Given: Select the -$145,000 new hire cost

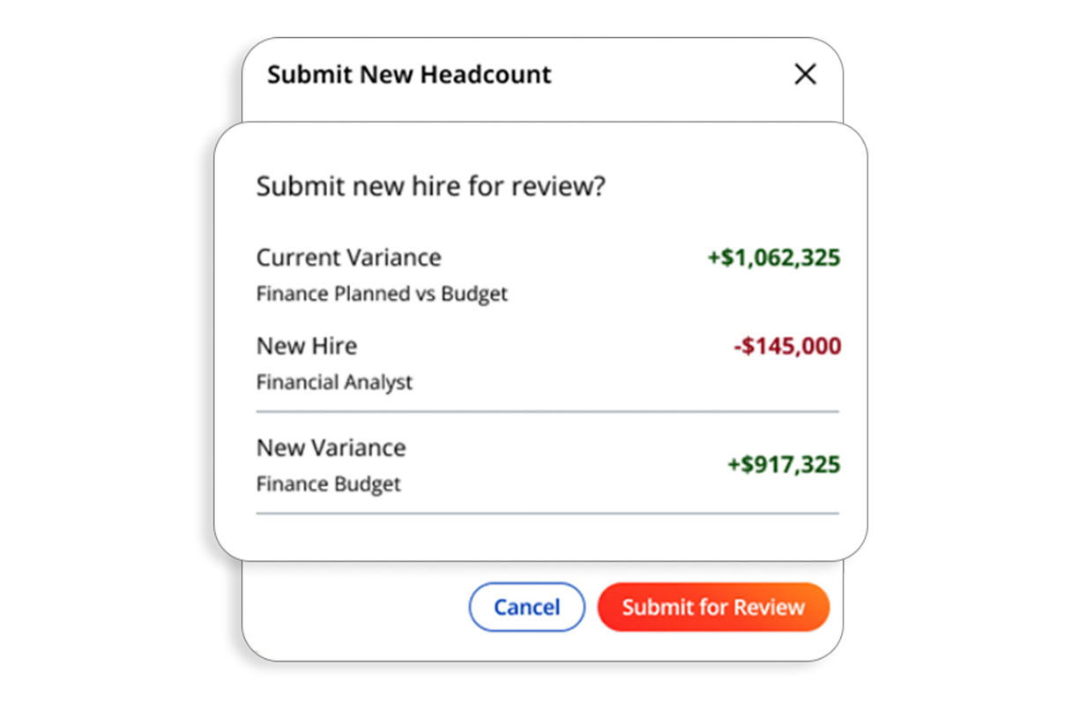Looking at the screenshot, I should (787, 346).
